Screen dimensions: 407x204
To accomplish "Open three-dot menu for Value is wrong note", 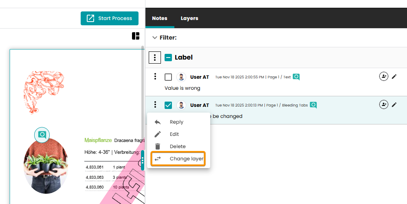I will click(x=155, y=76).
